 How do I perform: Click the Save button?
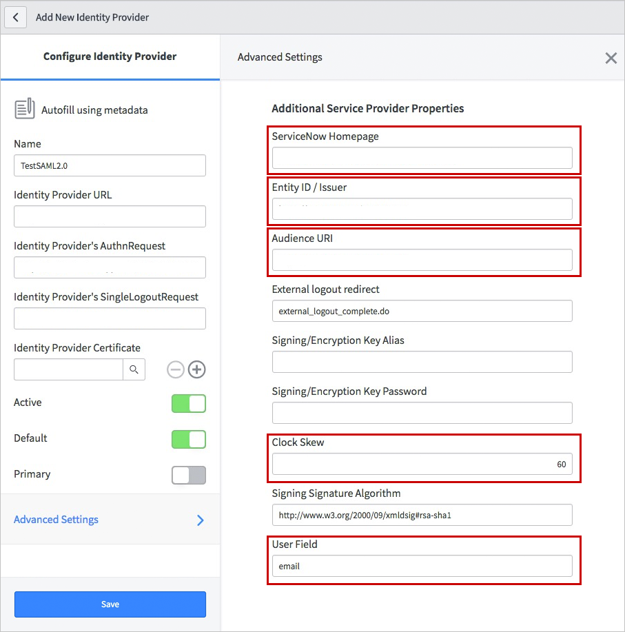(x=110, y=604)
